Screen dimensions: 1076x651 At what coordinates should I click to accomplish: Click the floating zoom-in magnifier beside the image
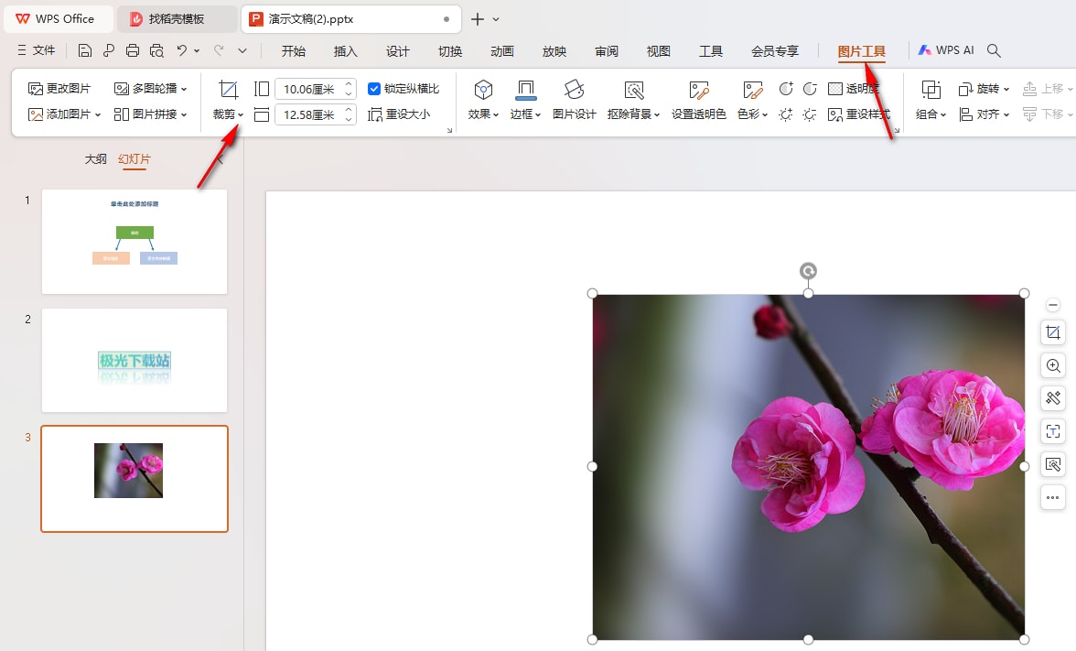pos(1052,365)
